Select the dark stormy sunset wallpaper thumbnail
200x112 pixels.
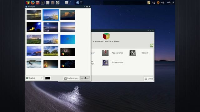(34, 15)
